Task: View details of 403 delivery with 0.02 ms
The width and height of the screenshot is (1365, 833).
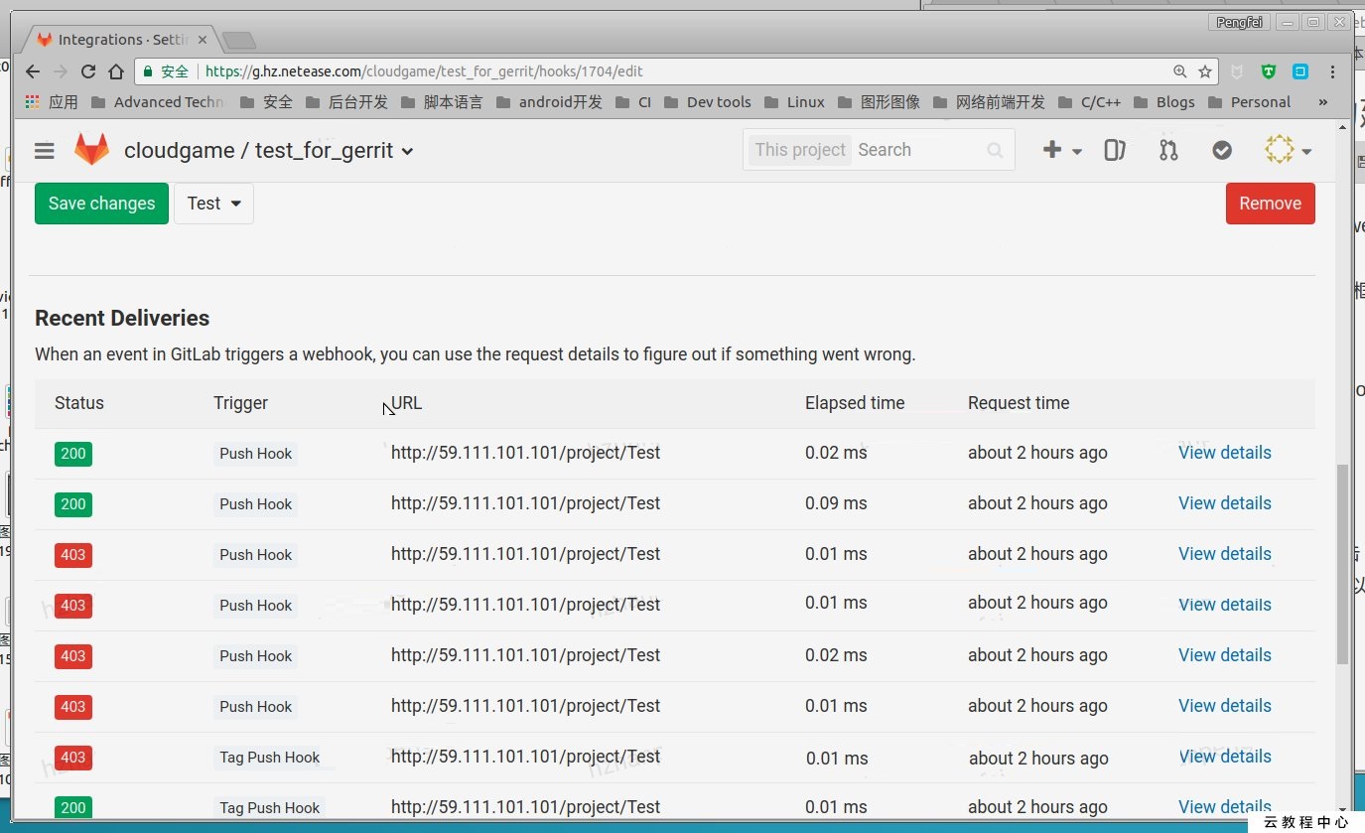Action: tap(1224, 655)
